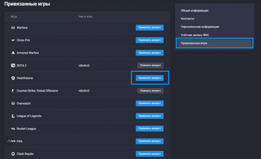The width and height of the screenshot is (261, 159).
Task: Click the Armored Warfare logo icon
Action: (13, 53)
